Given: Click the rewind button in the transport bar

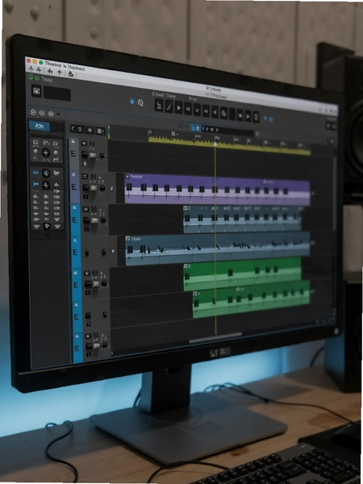Looking at the screenshot, I should (188, 109).
